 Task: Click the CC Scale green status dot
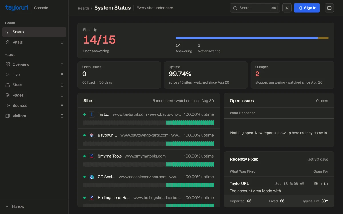85,177
